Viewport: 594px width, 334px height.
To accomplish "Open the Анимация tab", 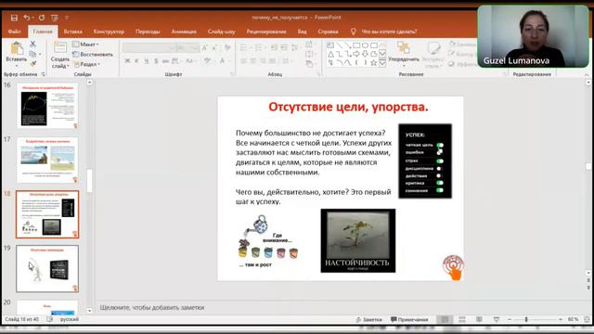I will [x=184, y=32].
